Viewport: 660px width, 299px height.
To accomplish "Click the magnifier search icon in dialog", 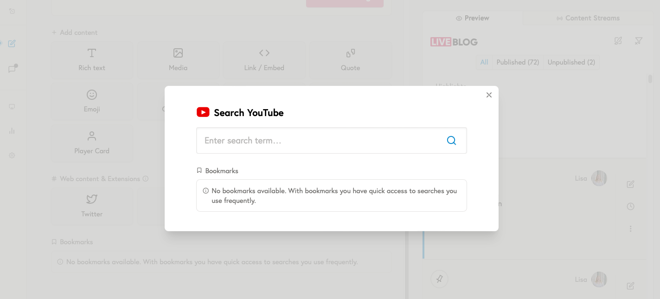I will pos(451,140).
